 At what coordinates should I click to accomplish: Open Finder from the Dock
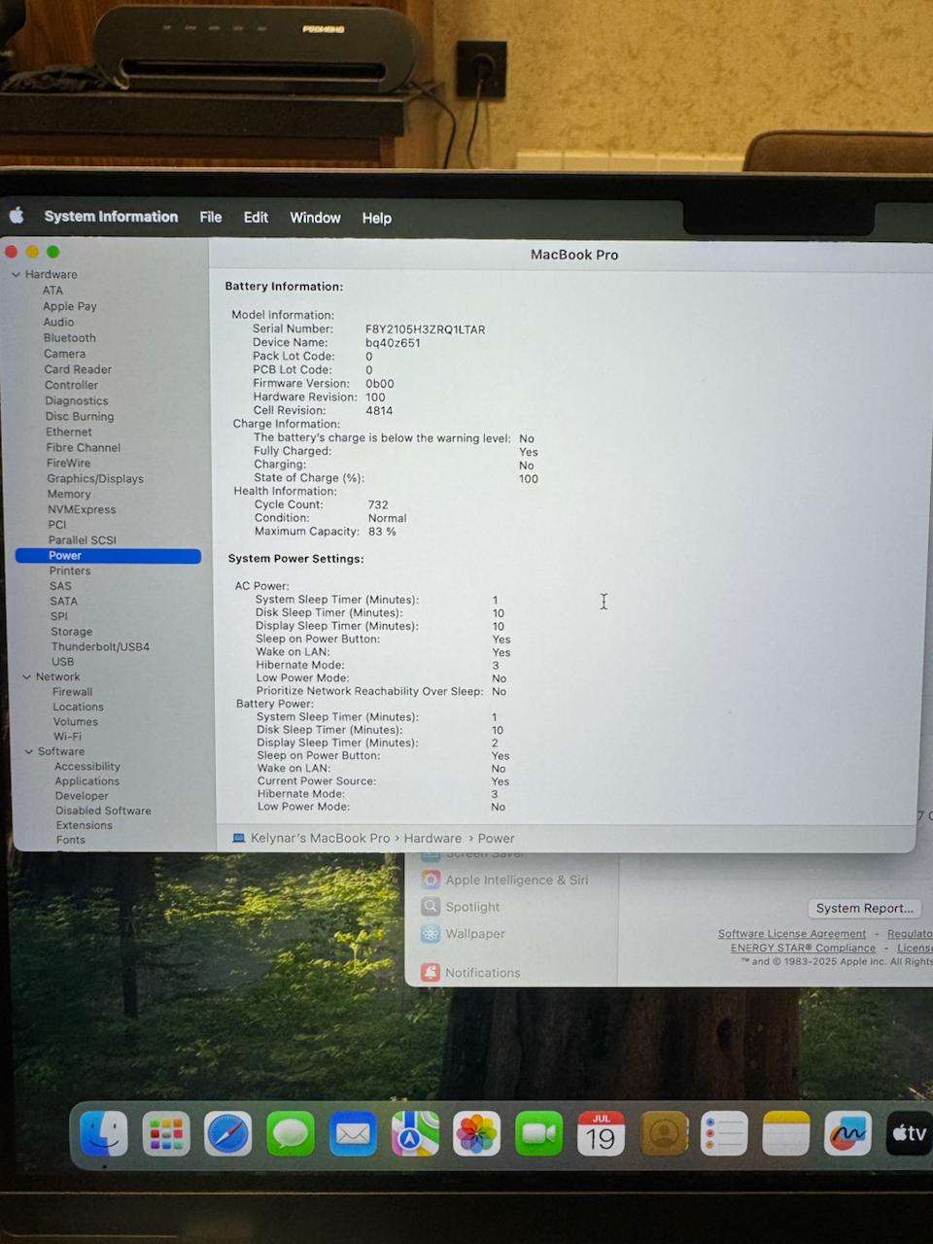tap(103, 1133)
